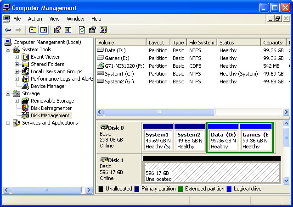Image resolution: width=293 pixels, height=207 pixels.
Task: Click the Disk 1 drive icon
Action: pos(104,160)
